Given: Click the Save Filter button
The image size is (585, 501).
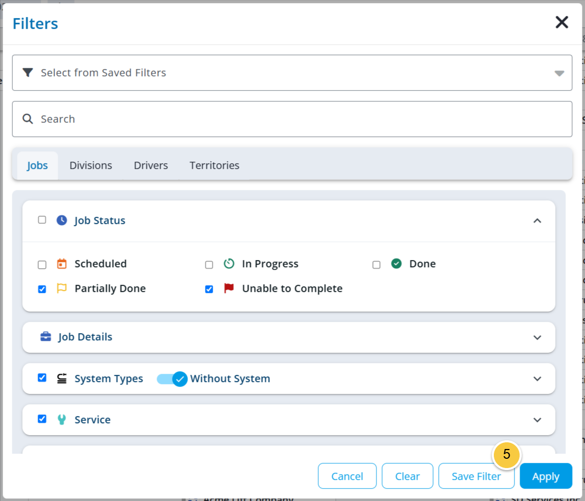Looking at the screenshot, I should pyautogui.click(x=476, y=476).
